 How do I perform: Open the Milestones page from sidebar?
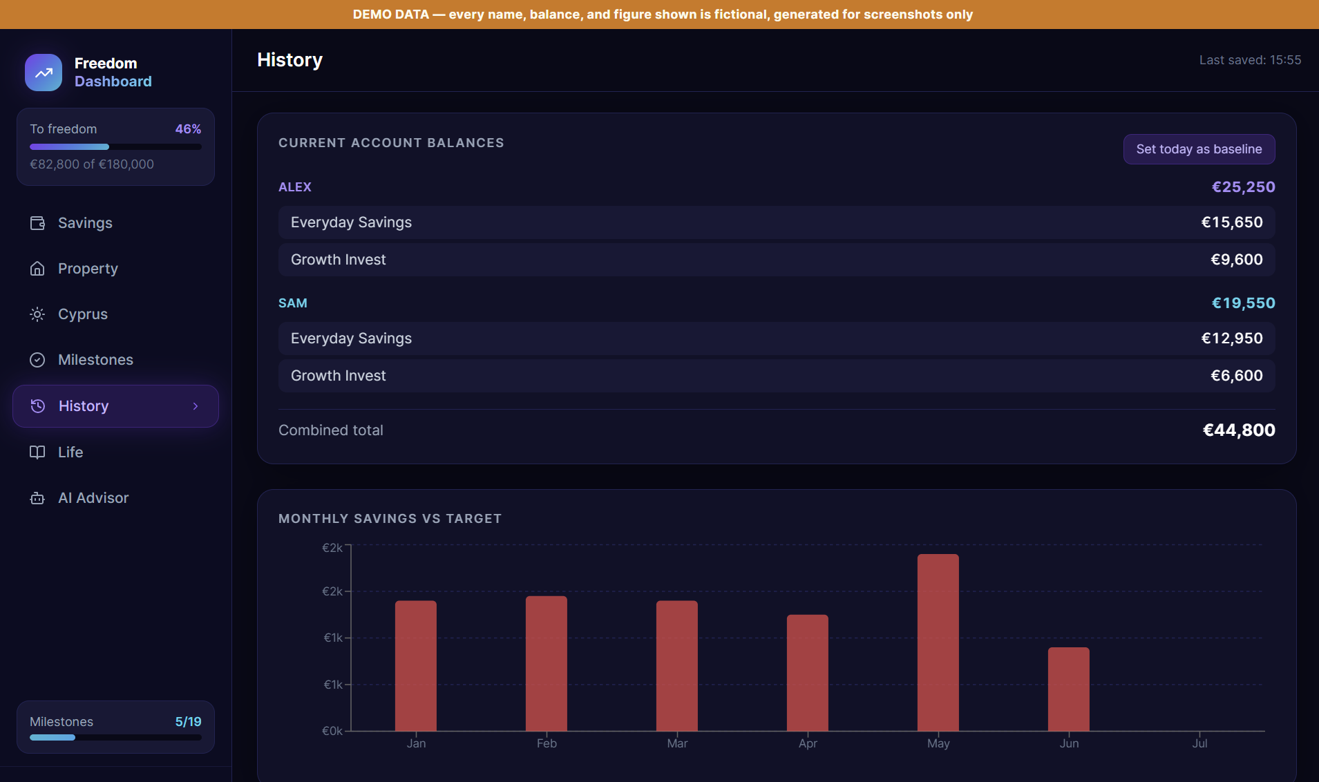pyautogui.click(x=115, y=360)
